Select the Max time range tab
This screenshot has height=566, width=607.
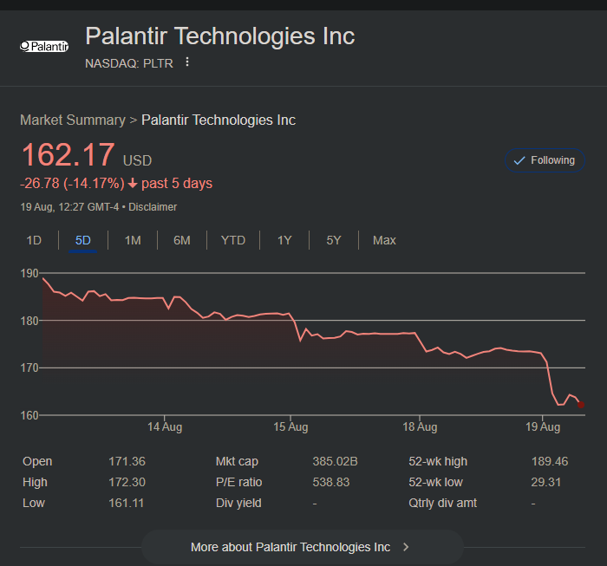point(384,240)
